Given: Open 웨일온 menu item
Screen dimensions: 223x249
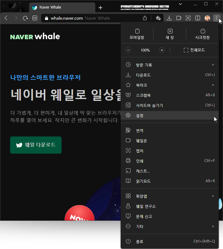Looking at the screenshot, I should pos(170,141).
